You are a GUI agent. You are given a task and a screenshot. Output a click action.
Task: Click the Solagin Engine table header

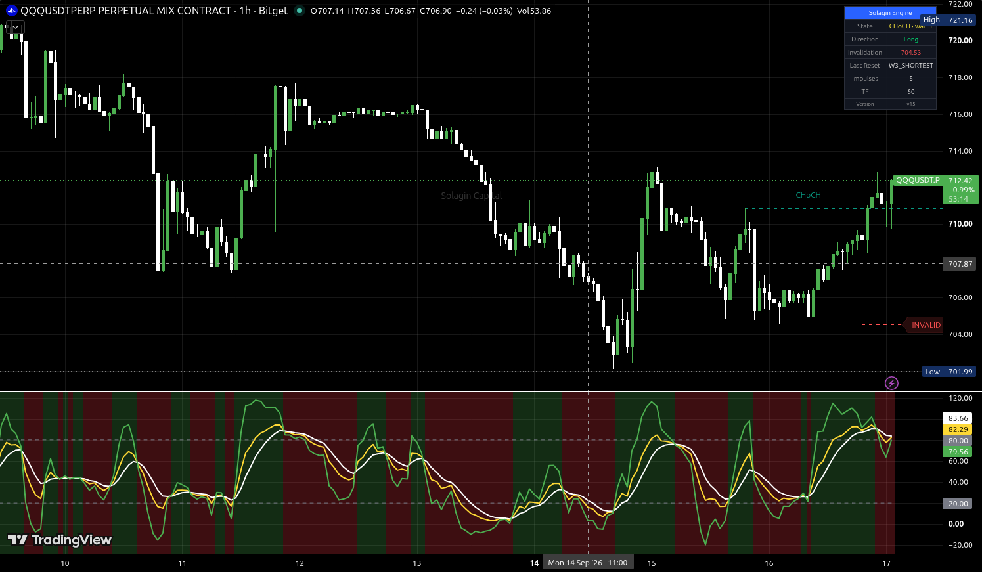(x=890, y=13)
